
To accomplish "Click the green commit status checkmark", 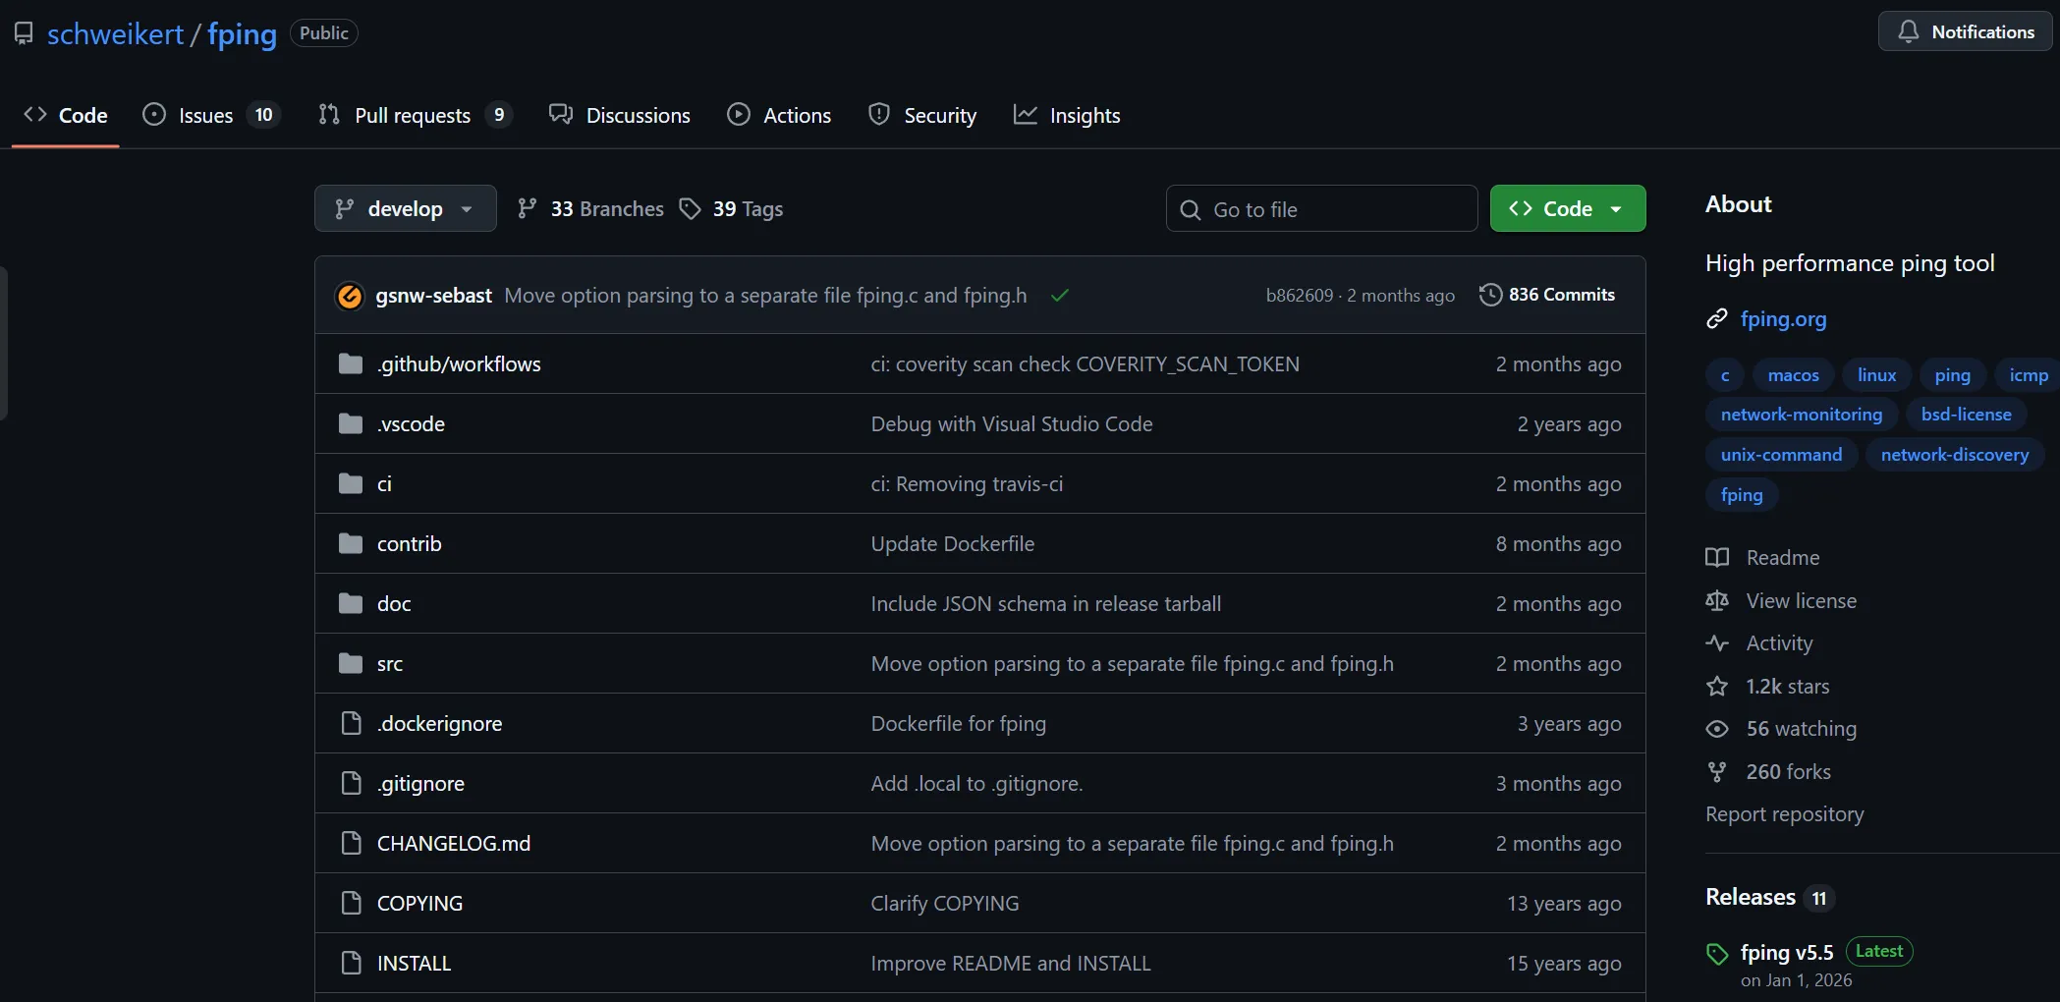I will pos(1059,296).
